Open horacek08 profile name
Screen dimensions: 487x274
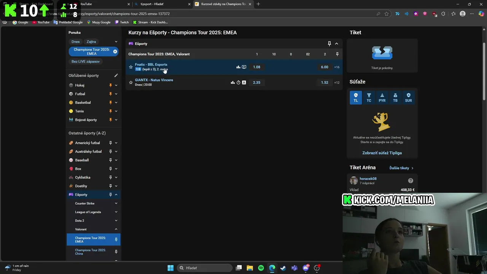[x=368, y=178]
